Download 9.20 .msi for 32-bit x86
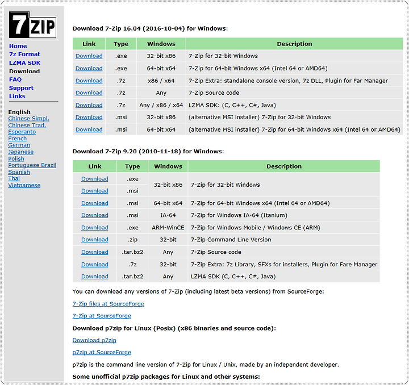Viewport: 409px width, 385px height. (x=95, y=191)
